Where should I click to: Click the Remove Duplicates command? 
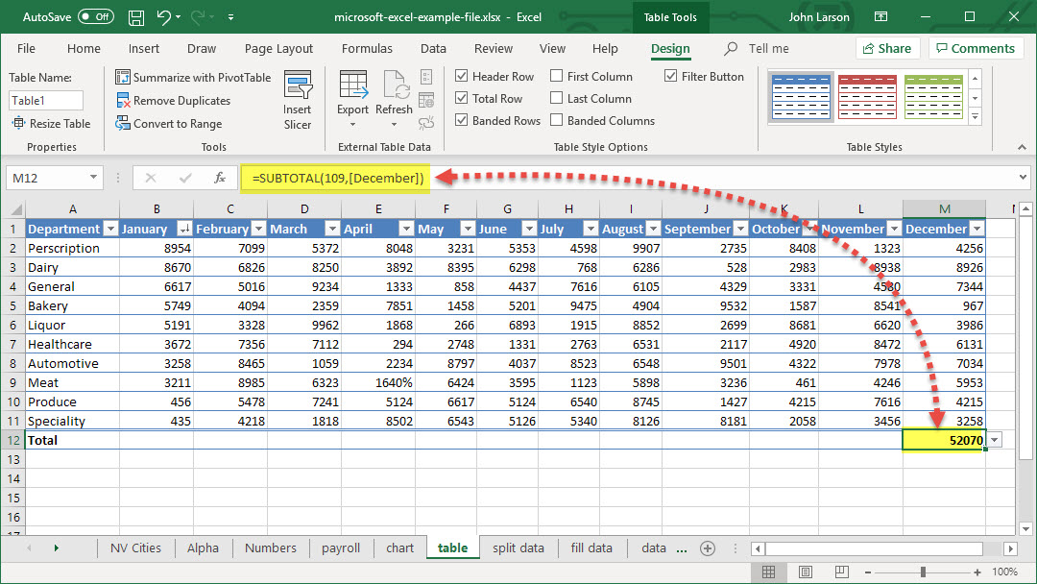[x=174, y=101]
